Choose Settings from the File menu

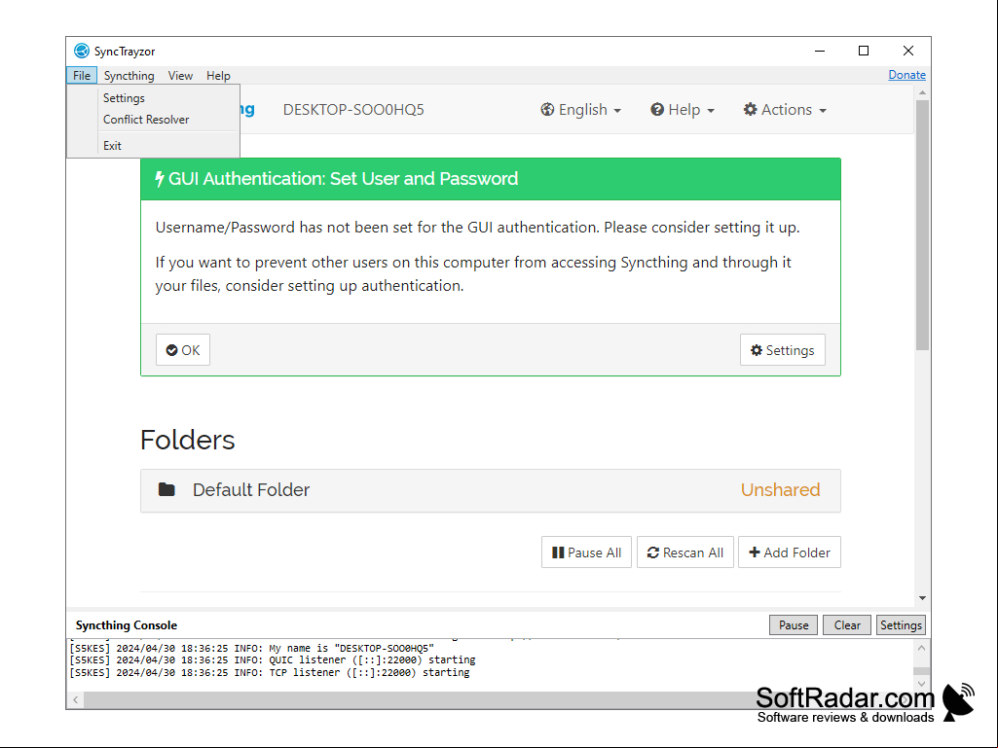click(x=124, y=98)
